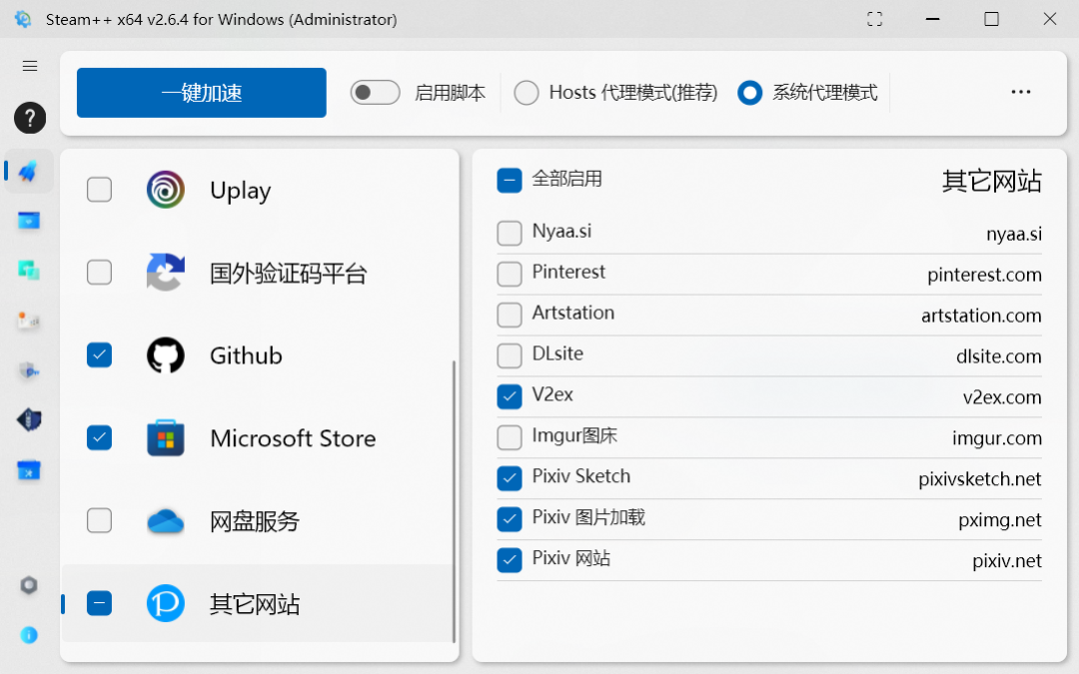Select Hosts 代理模式(推荐) radio button
The image size is (1079, 674).
(527, 92)
